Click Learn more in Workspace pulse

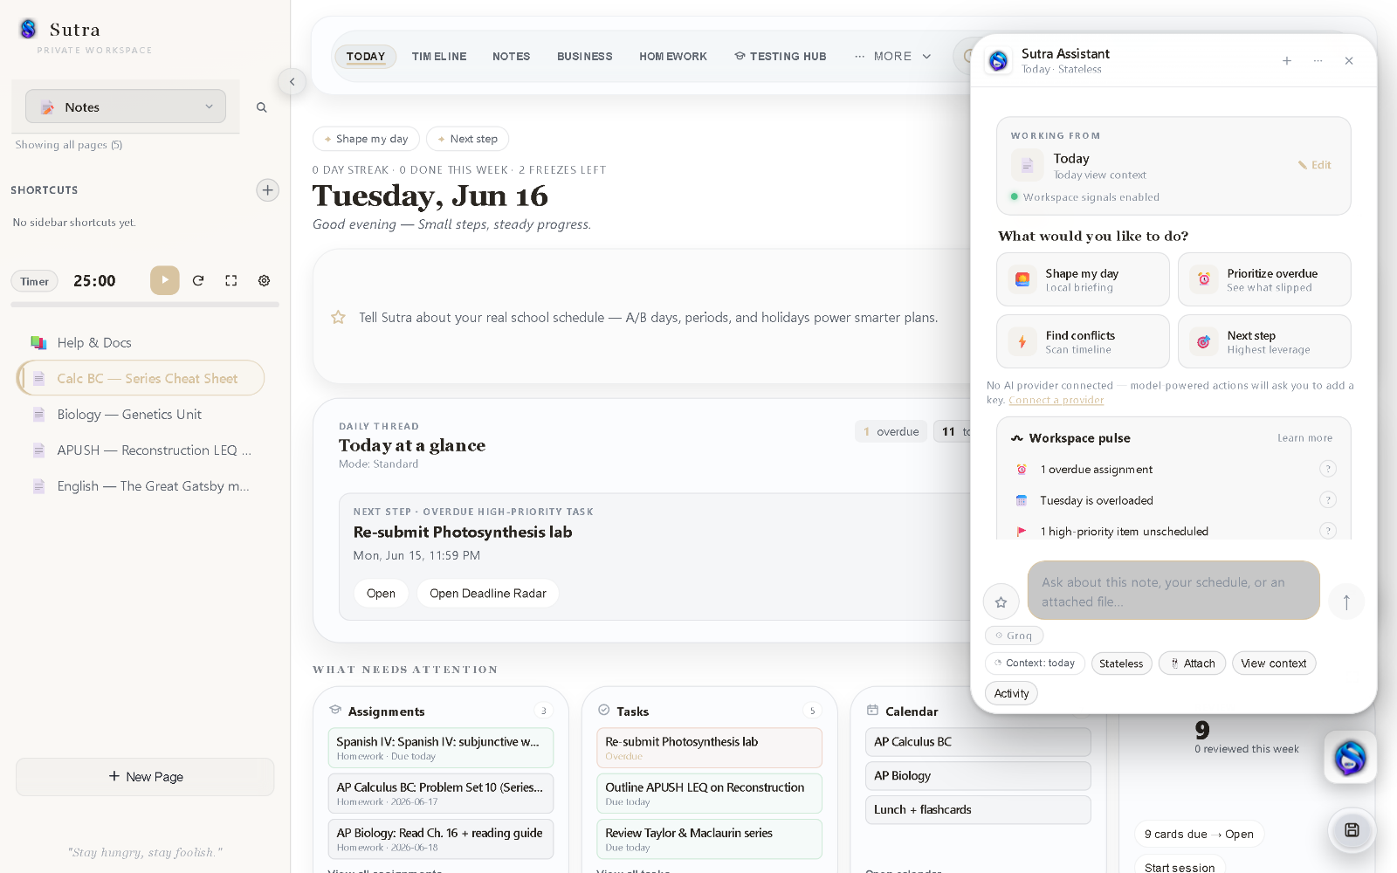tap(1304, 438)
